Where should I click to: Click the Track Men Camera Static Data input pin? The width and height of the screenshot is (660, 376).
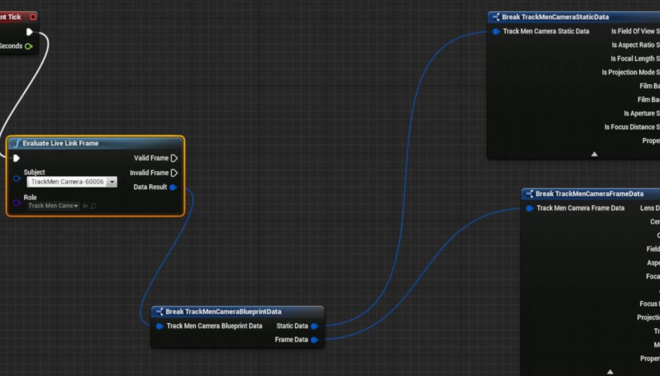[x=496, y=31]
